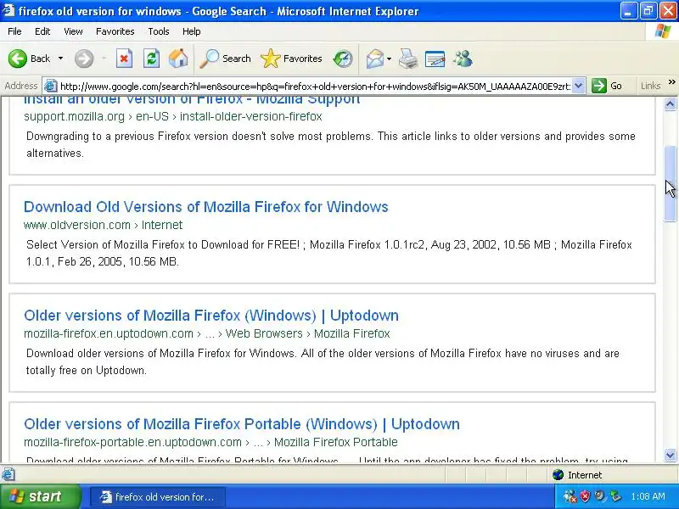Open the File menu

pos(14,31)
